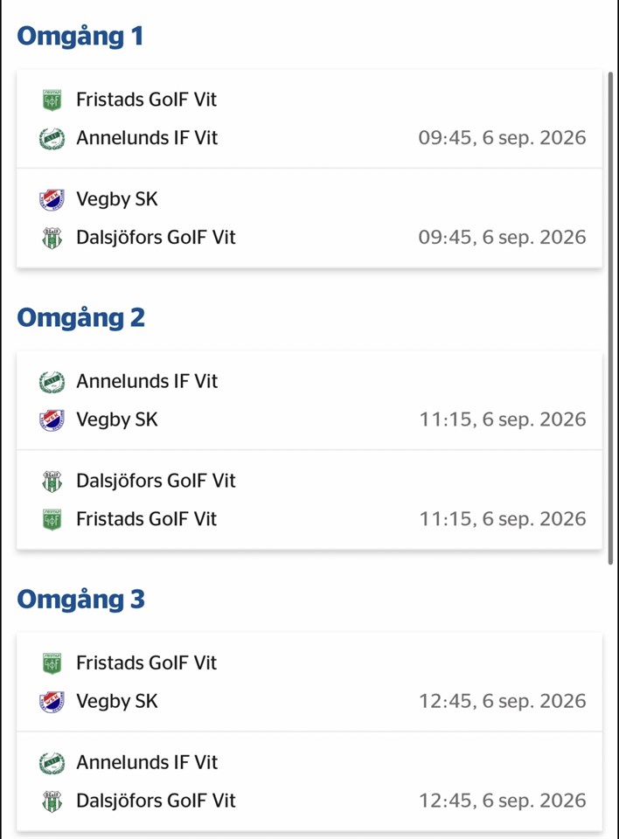The image size is (619, 839).
Task: Click Fristads GoIF Vit crest in Omgång 1
Action: (52, 100)
